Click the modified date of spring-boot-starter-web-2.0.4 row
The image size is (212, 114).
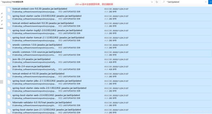[x=121, y=95]
